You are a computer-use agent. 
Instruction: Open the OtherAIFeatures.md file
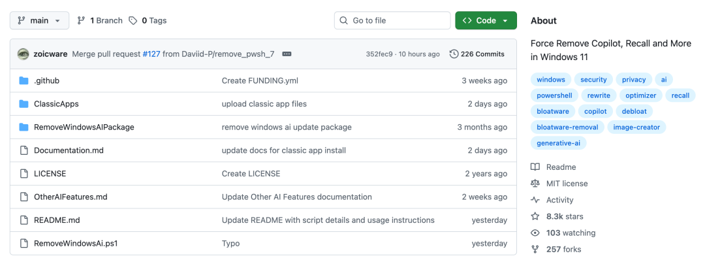click(70, 197)
